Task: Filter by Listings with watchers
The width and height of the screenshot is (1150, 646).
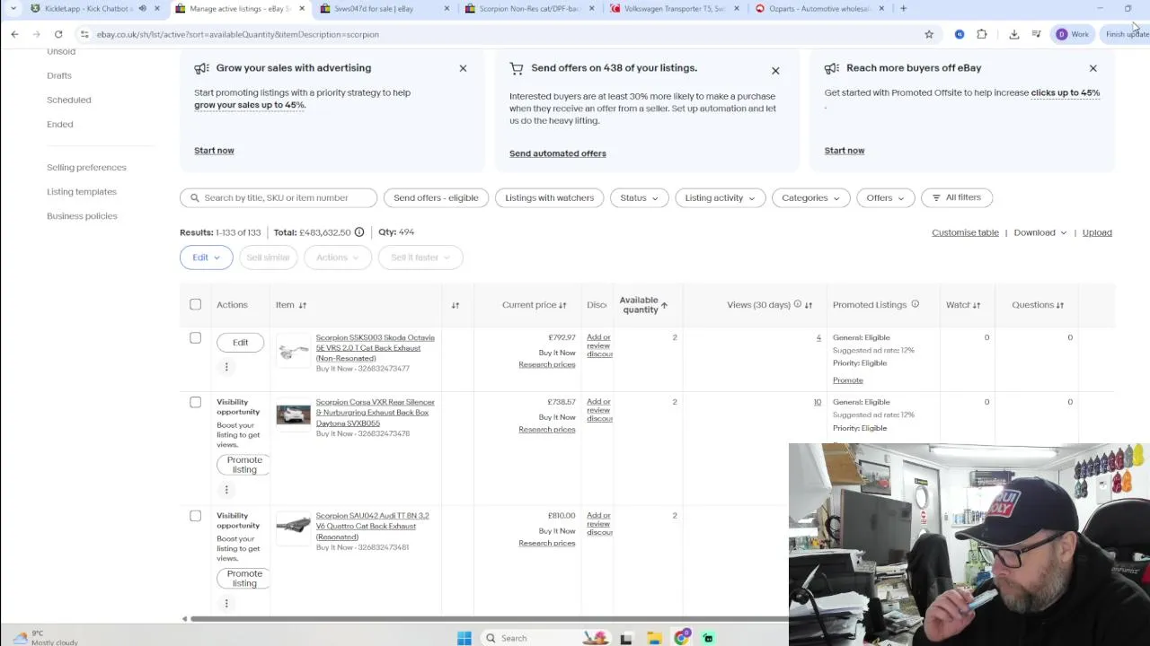Action: tap(549, 197)
